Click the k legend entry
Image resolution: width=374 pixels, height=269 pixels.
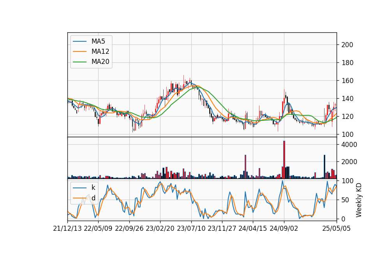pyautogui.click(x=84, y=188)
